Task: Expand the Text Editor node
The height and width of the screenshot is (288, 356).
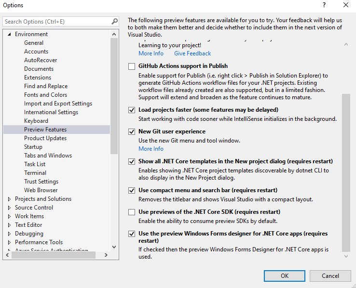Action: click(9, 225)
